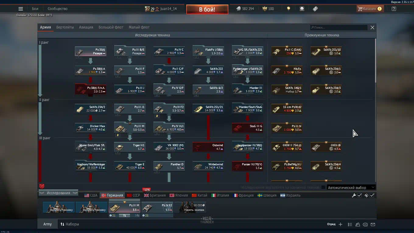414x233 pixels.
Task: Click the В бой! battle button
Action: tap(207, 9)
